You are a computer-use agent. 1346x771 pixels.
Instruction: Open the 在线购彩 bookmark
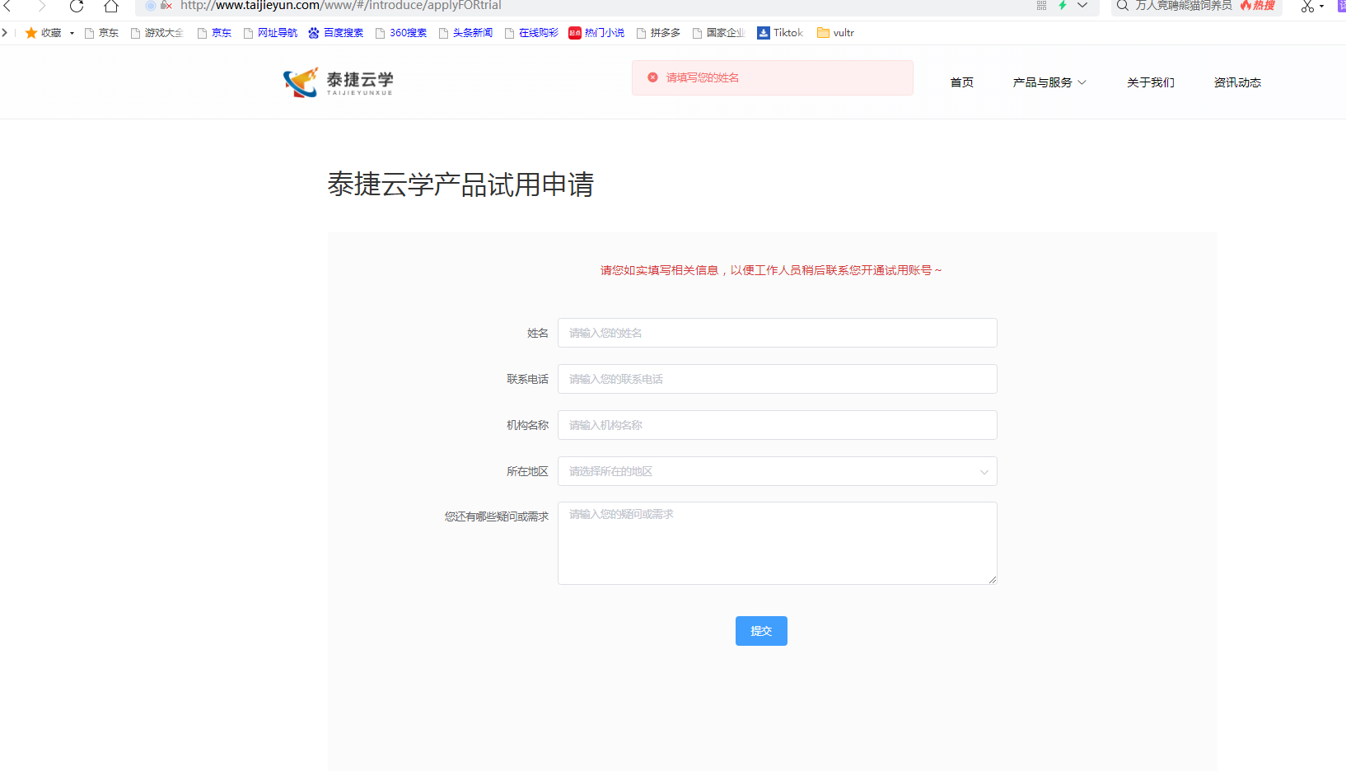click(531, 33)
